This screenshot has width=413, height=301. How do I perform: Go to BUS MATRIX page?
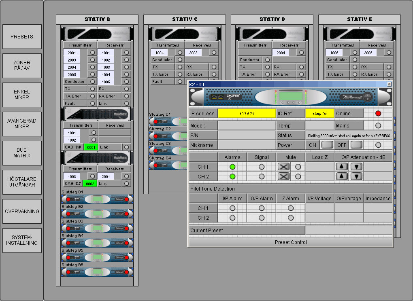tap(22, 153)
